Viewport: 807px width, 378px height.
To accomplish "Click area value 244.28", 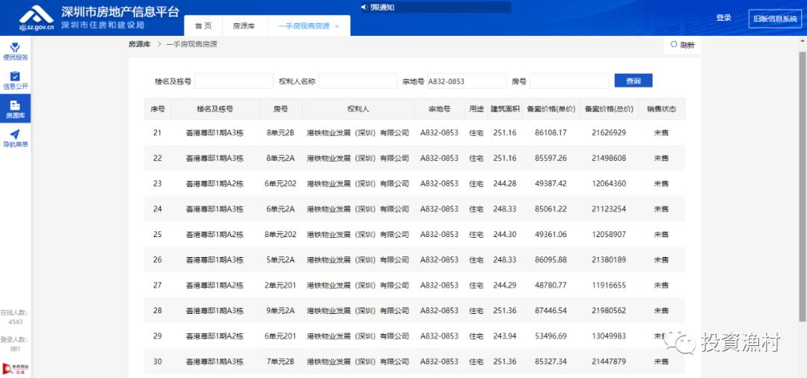I will click(x=505, y=184).
